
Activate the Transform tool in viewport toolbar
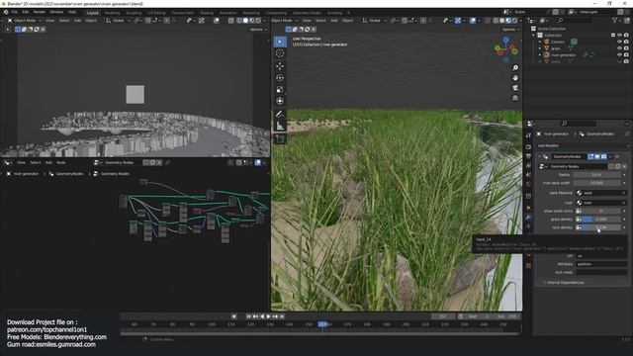(x=280, y=101)
